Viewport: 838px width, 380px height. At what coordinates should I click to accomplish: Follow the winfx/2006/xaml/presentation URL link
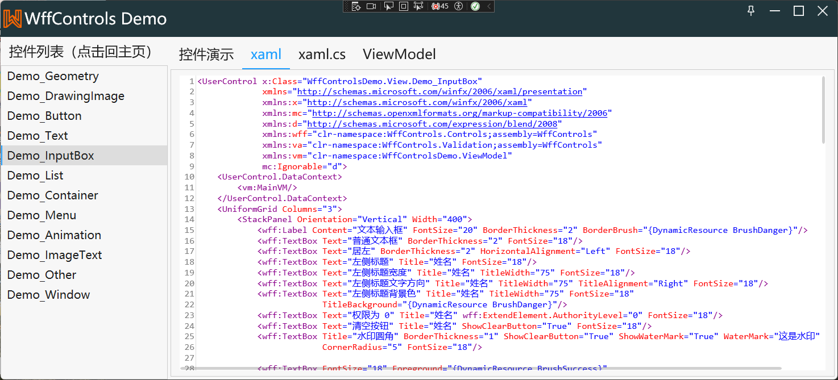[440, 91]
